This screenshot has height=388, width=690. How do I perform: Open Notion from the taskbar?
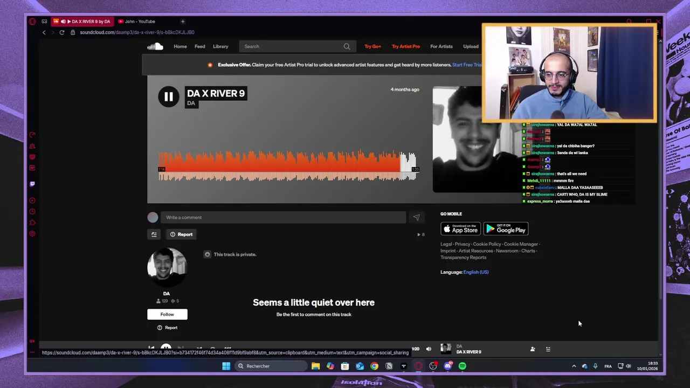[389, 366]
